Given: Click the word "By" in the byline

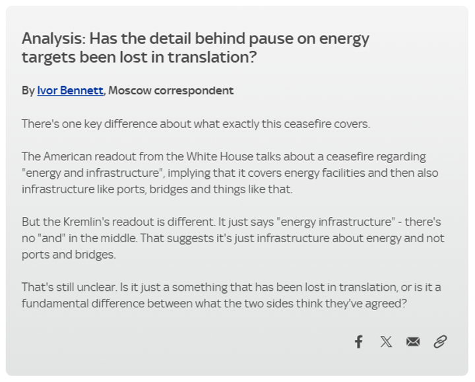Looking at the screenshot, I should pyautogui.click(x=28, y=90).
